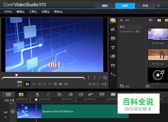The height and width of the screenshot is (122, 168).
Task: Switch to the 编辑 (Edit) workspace tab
Action: (125, 6)
